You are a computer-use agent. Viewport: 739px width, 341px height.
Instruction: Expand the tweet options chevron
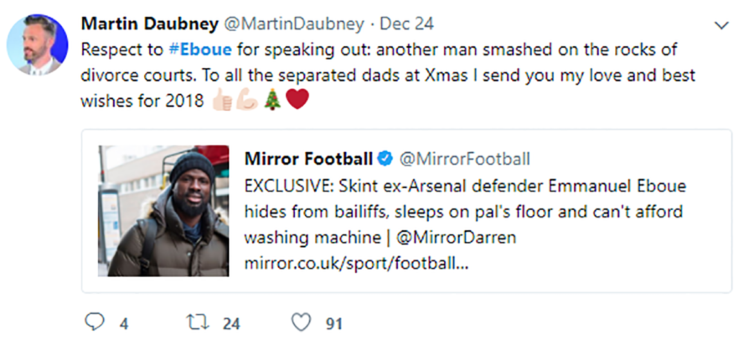click(722, 26)
